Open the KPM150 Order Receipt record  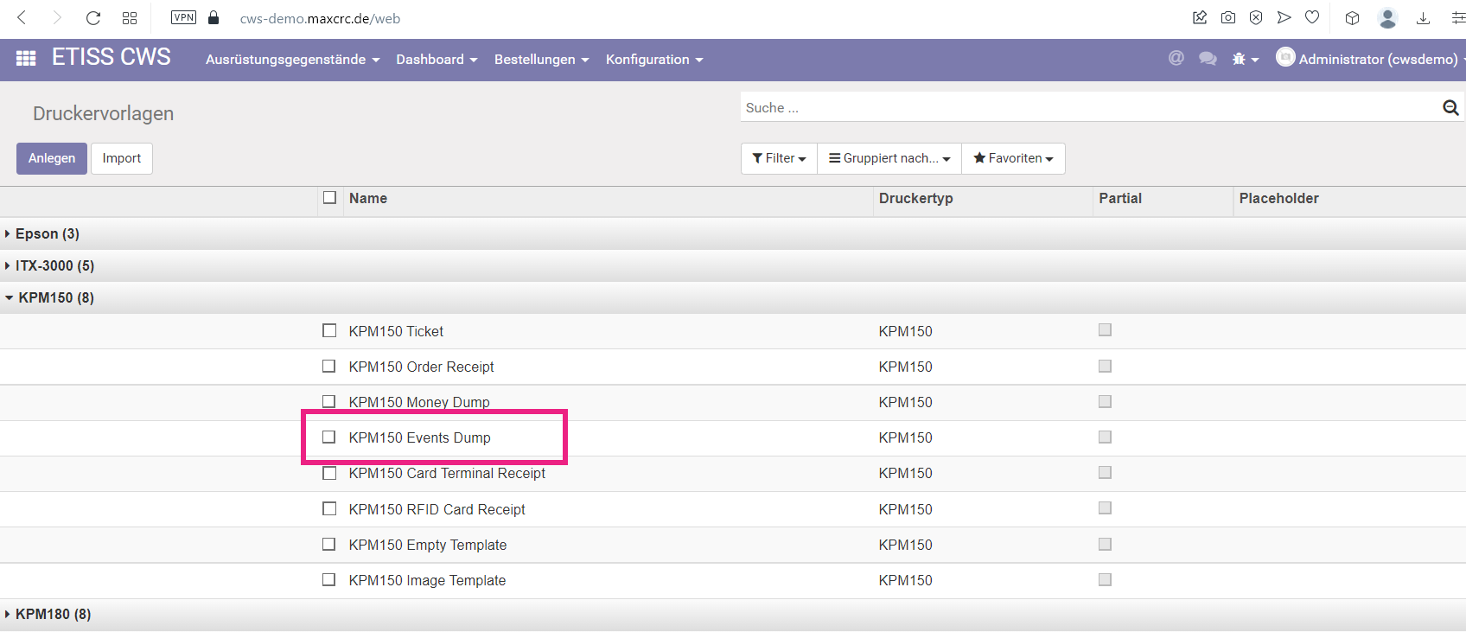[421, 367]
